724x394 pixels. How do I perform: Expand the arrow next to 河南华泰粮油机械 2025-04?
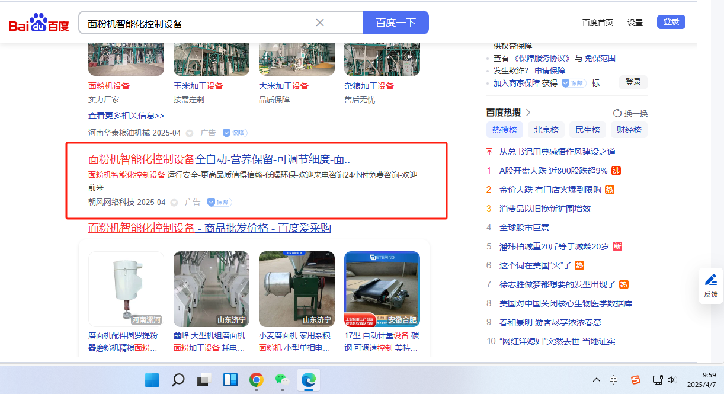190,133
